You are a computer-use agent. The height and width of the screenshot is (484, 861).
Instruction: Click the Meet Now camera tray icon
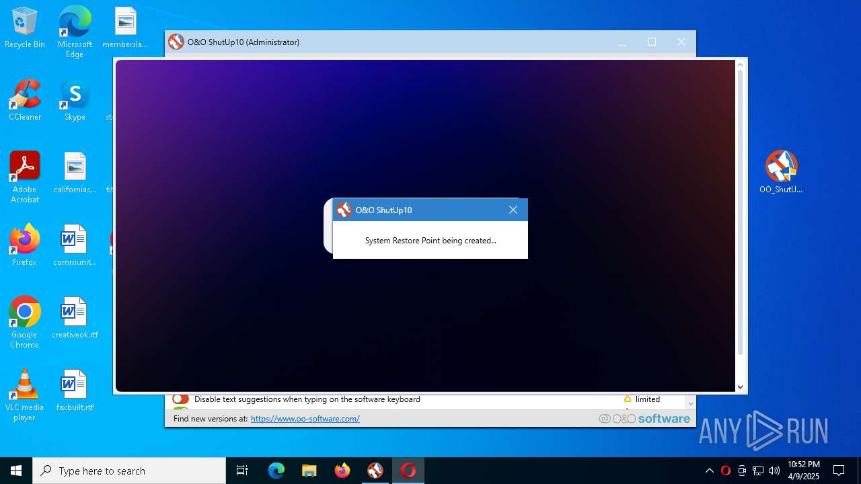(x=742, y=471)
